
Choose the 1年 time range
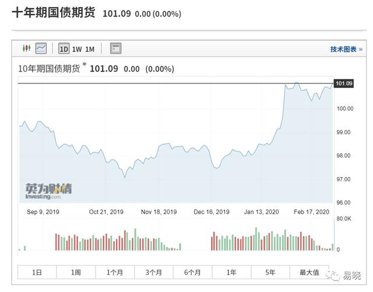pyautogui.click(x=231, y=272)
